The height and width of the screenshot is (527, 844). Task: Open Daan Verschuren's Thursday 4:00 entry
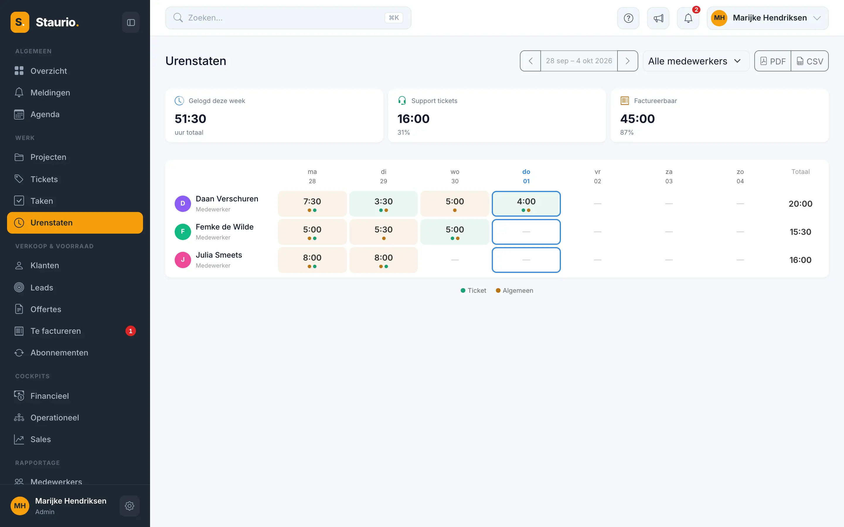pos(526,203)
